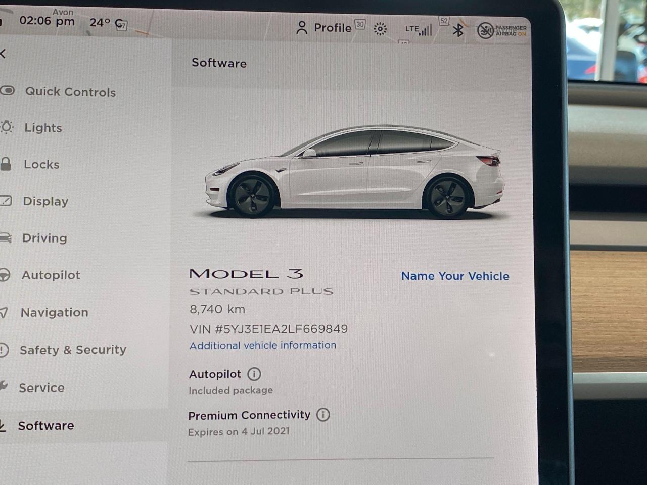The image size is (647, 485).
Task: Open the brightness sun icon in status bar
Action: tap(380, 29)
